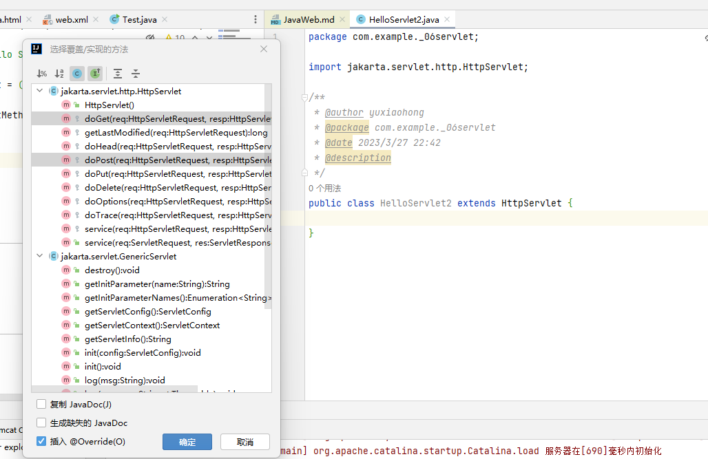Close the Test.java tab
708x459 pixels.
[x=165, y=19]
